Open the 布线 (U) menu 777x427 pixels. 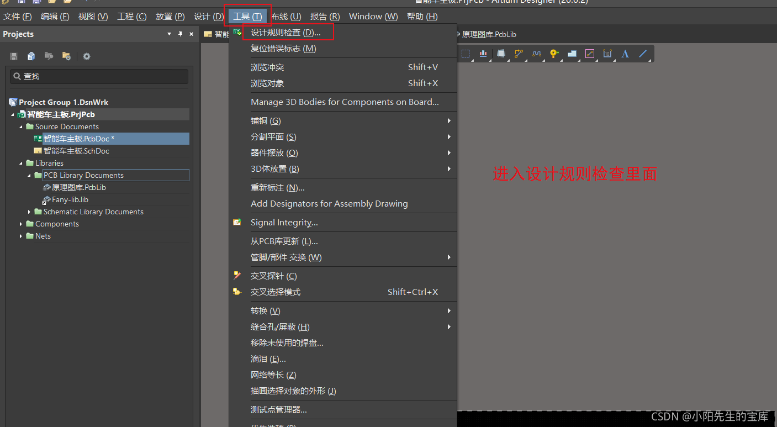286,17
